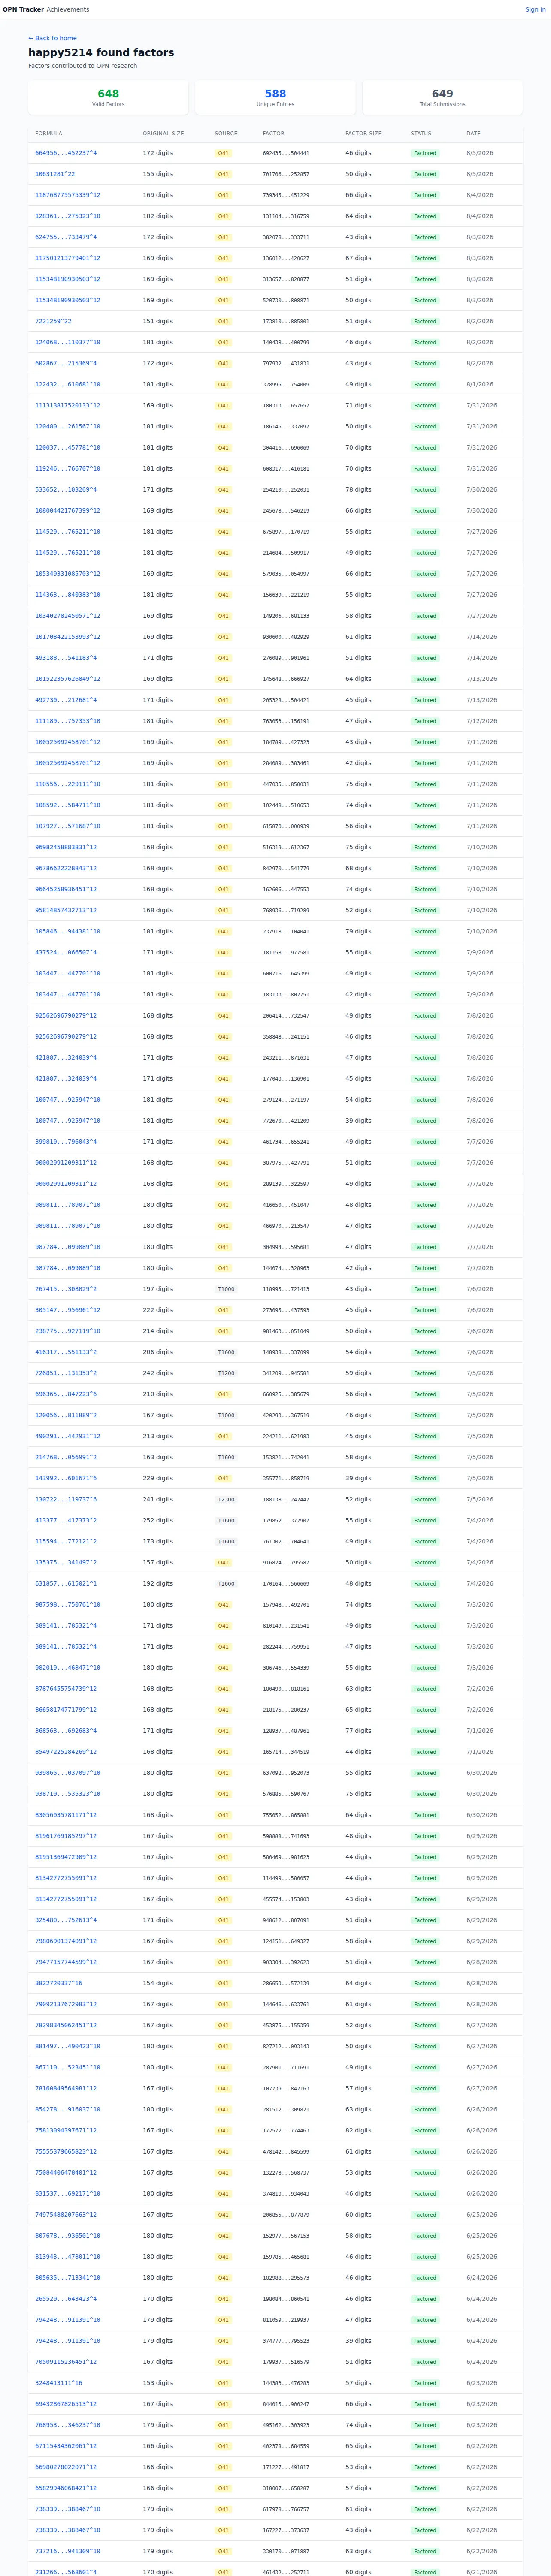The height and width of the screenshot is (2576, 551).
Task: Click Factored status in the 10631281^22 row
Action: [x=425, y=174]
